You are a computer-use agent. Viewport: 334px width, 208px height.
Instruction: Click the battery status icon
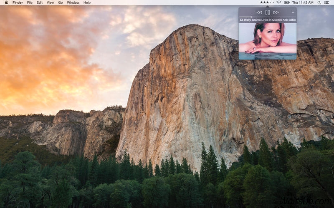point(287,2)
